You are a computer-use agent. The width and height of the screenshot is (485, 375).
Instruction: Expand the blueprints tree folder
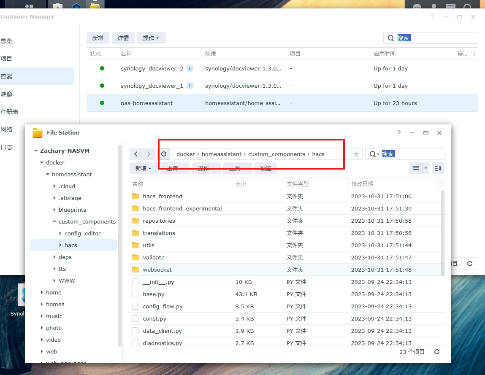point(54,210)
